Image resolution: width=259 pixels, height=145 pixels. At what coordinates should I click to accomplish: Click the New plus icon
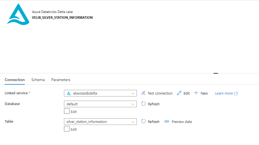pos(196,93)
